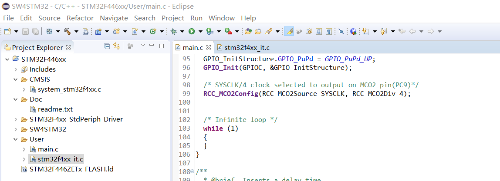This screenshot has width=500, height=181.
Task: Collapse All in Project Explorer
Action: point(108,46)
